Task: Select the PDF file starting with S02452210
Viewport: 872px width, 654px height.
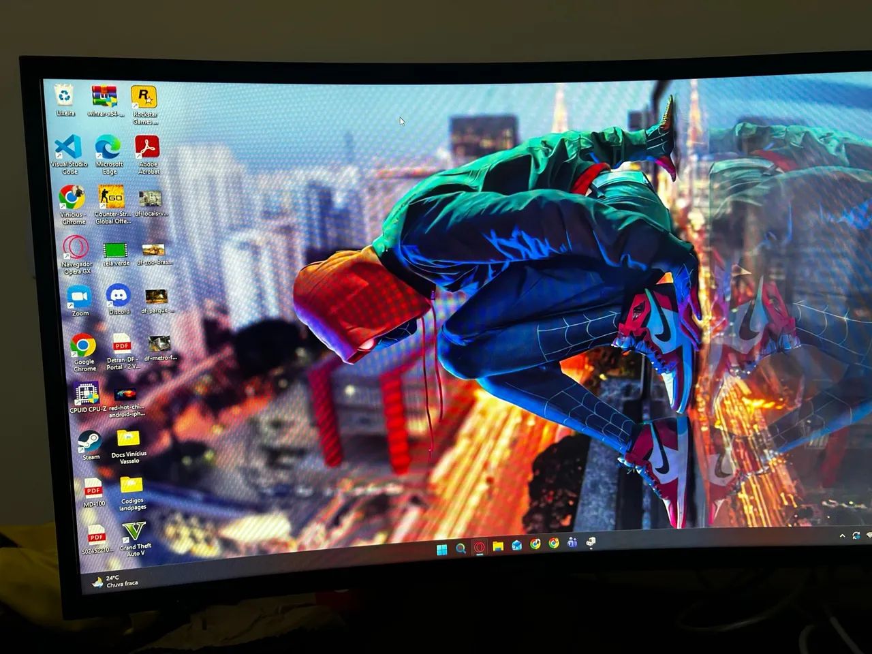Action: coord(96,540)
